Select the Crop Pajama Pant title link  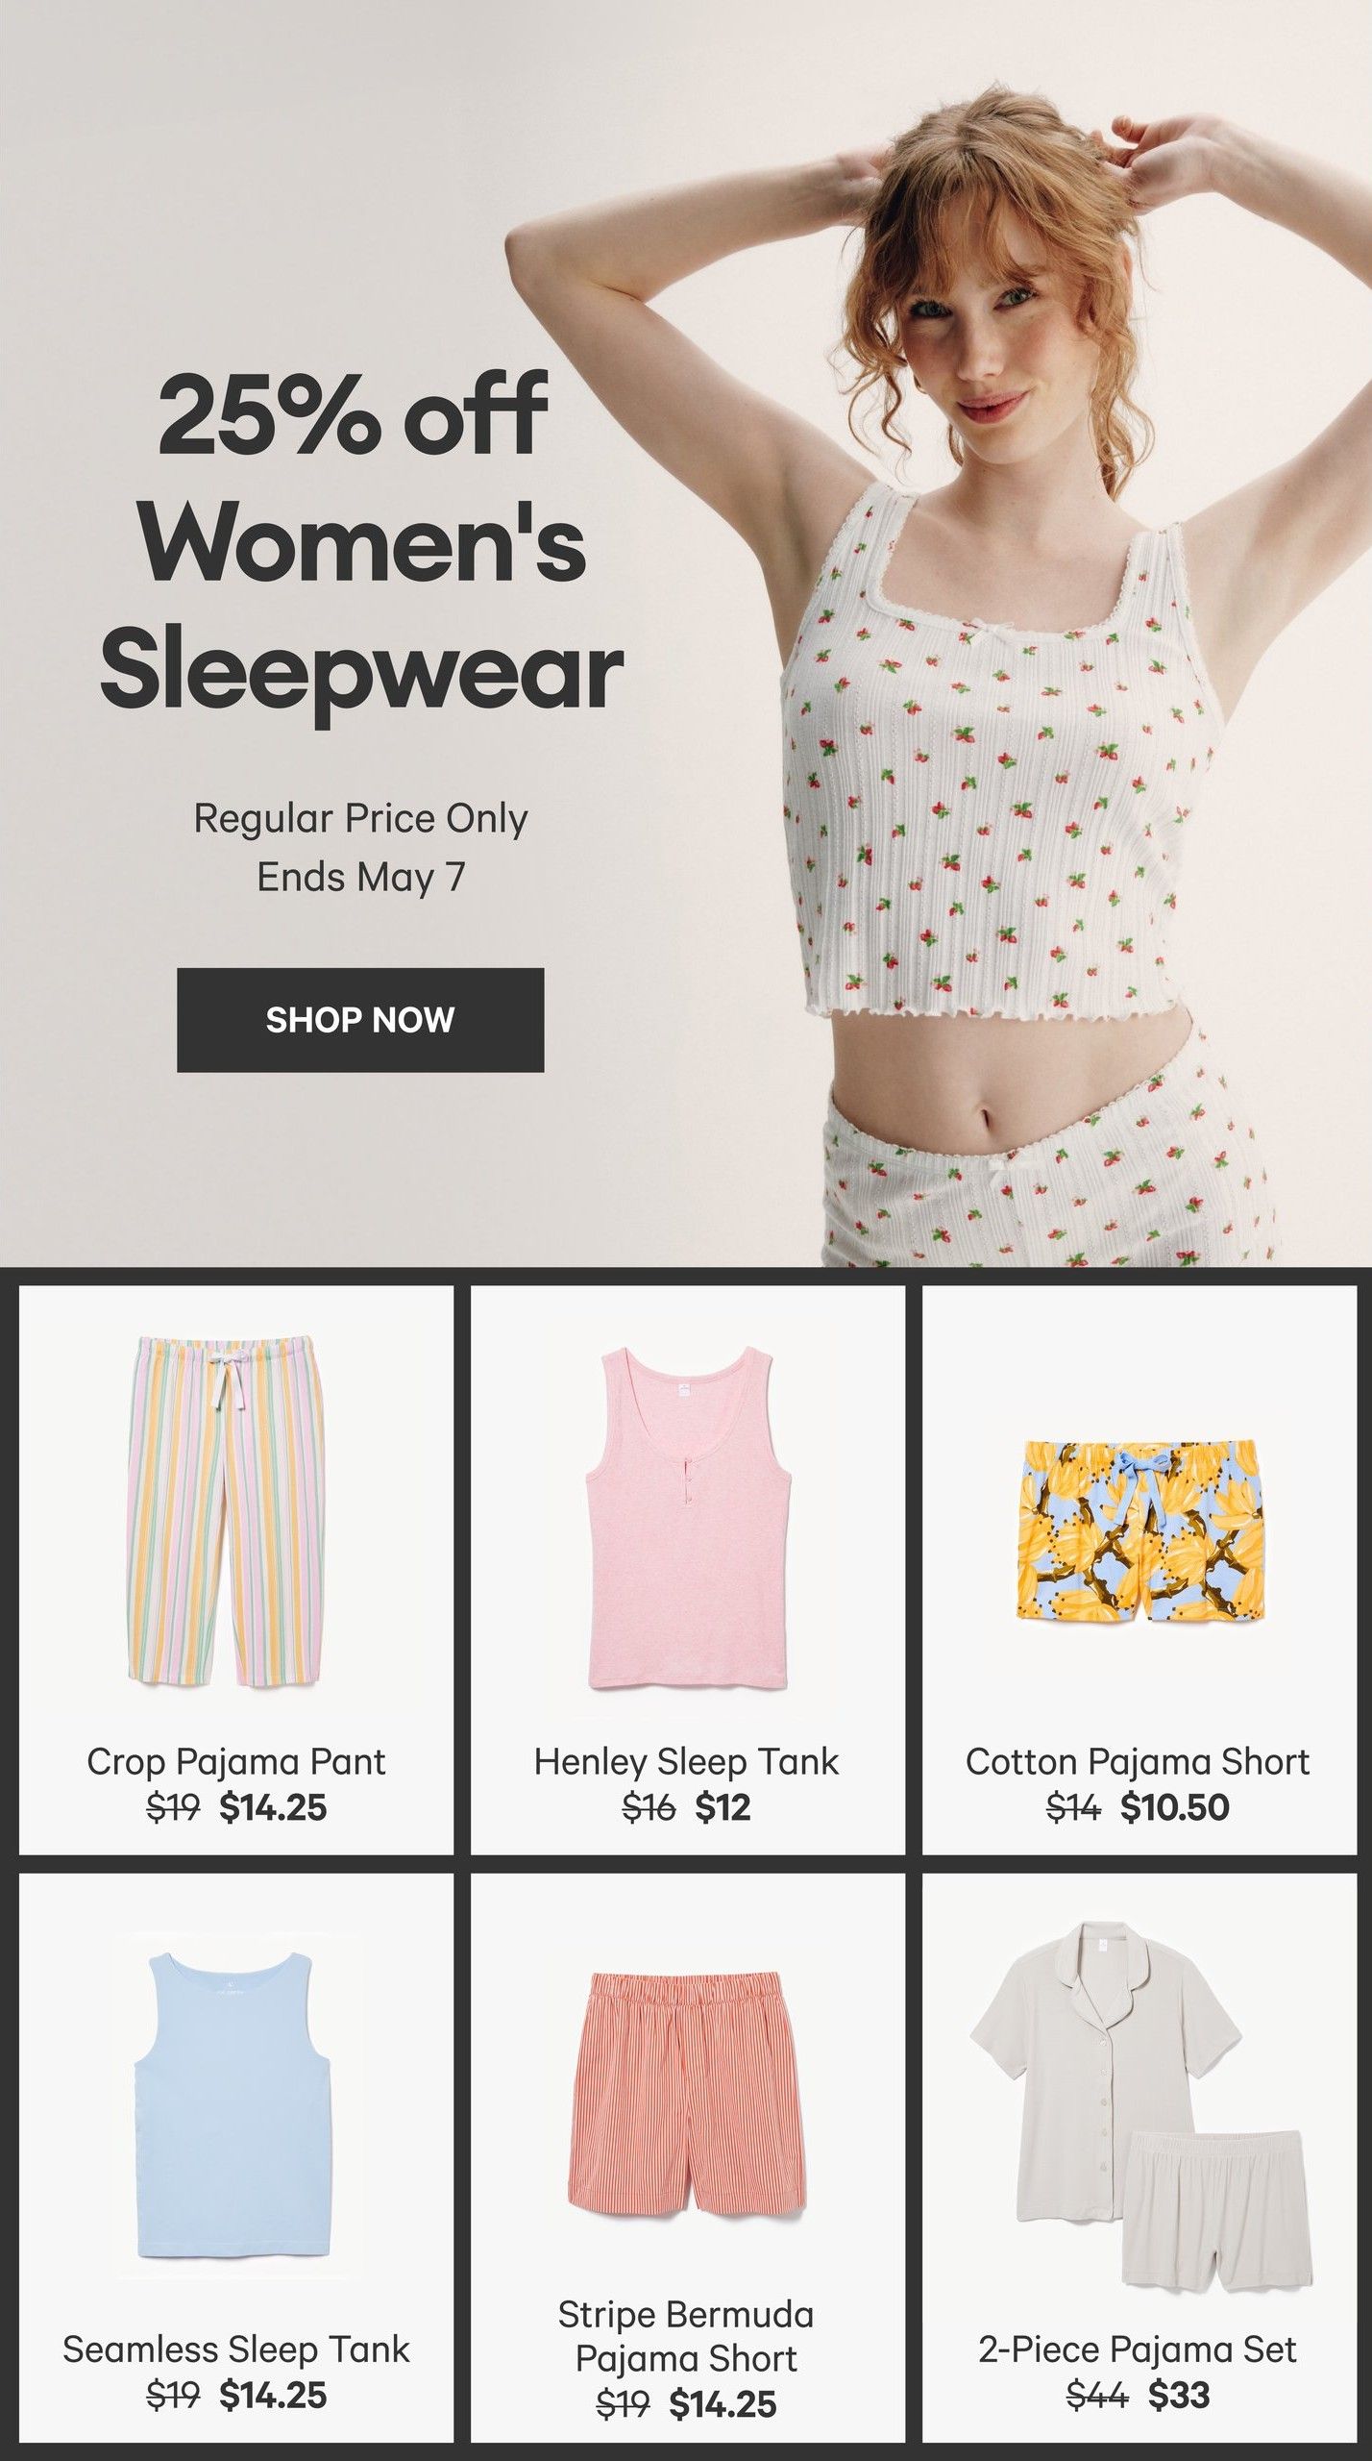click(x=236, y=1762)
